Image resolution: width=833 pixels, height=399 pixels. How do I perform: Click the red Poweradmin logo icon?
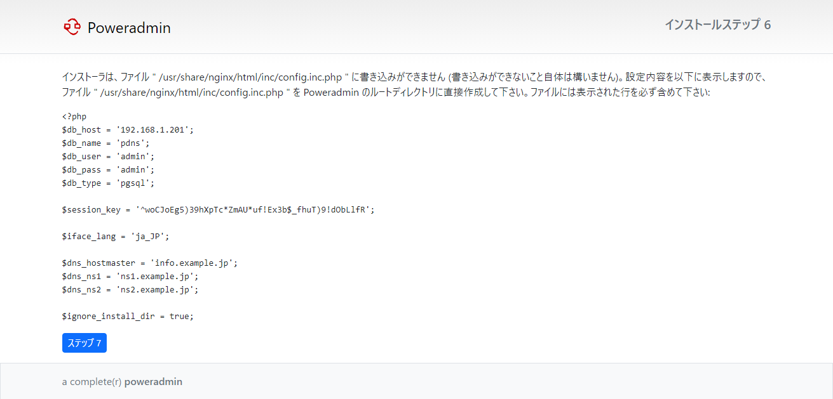point(72,27)
